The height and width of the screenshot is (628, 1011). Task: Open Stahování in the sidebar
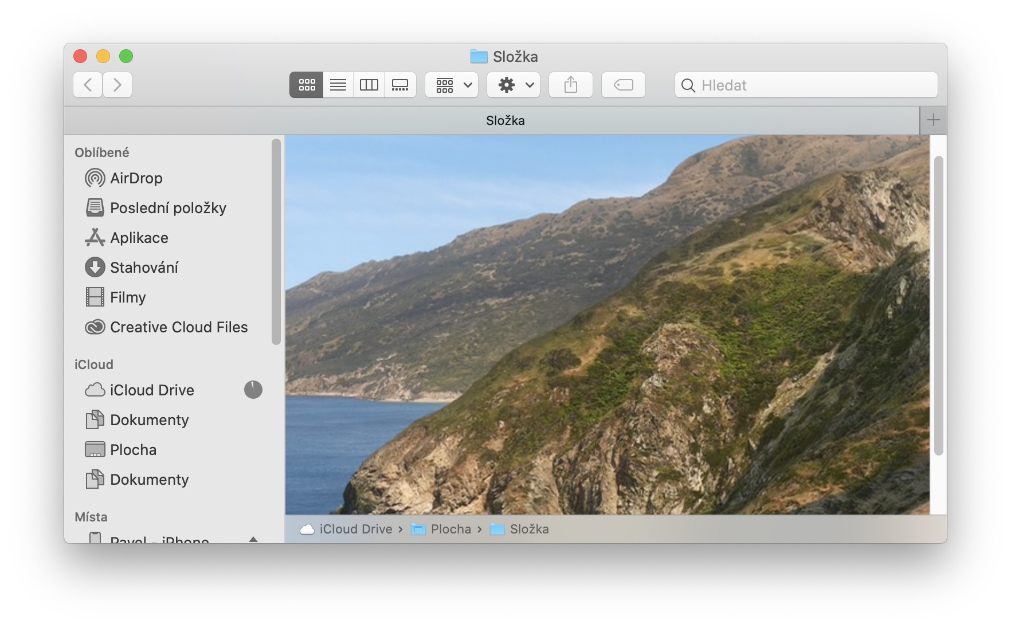tap(143, 268)
